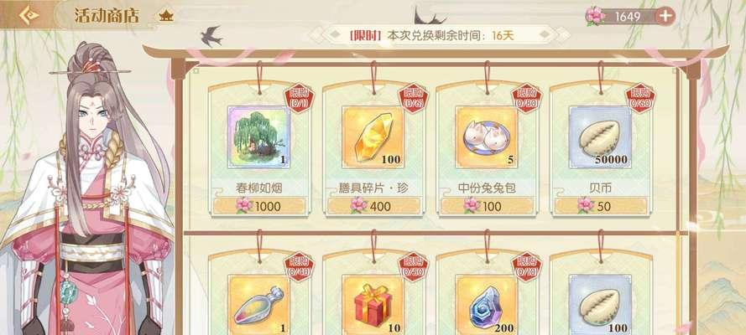Add more flower currency with plus button
The width and height of the screenshot is (746, 335).
pyautogui.click(x=665, y=16)
